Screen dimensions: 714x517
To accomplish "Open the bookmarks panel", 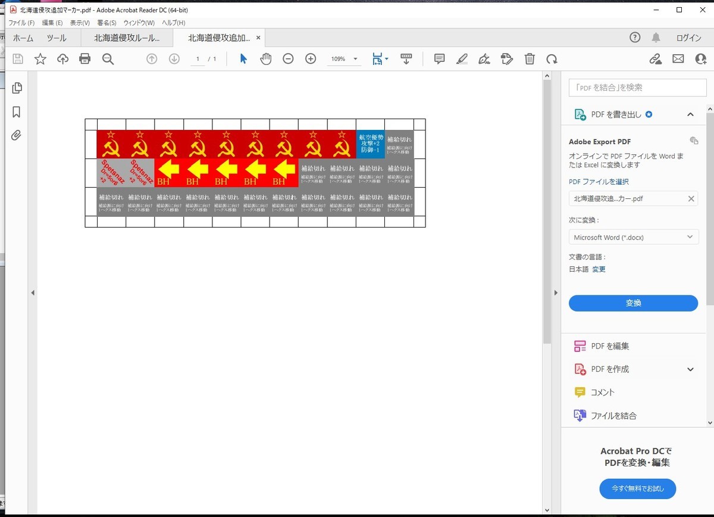I will [x=17, y=112].
